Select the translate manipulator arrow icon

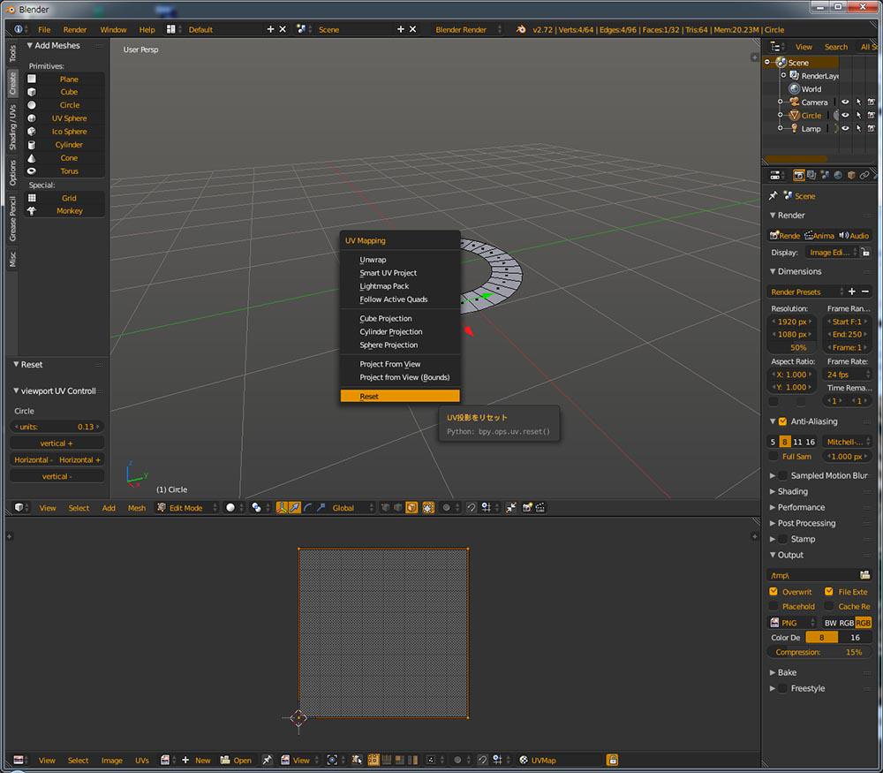(295, 508)
